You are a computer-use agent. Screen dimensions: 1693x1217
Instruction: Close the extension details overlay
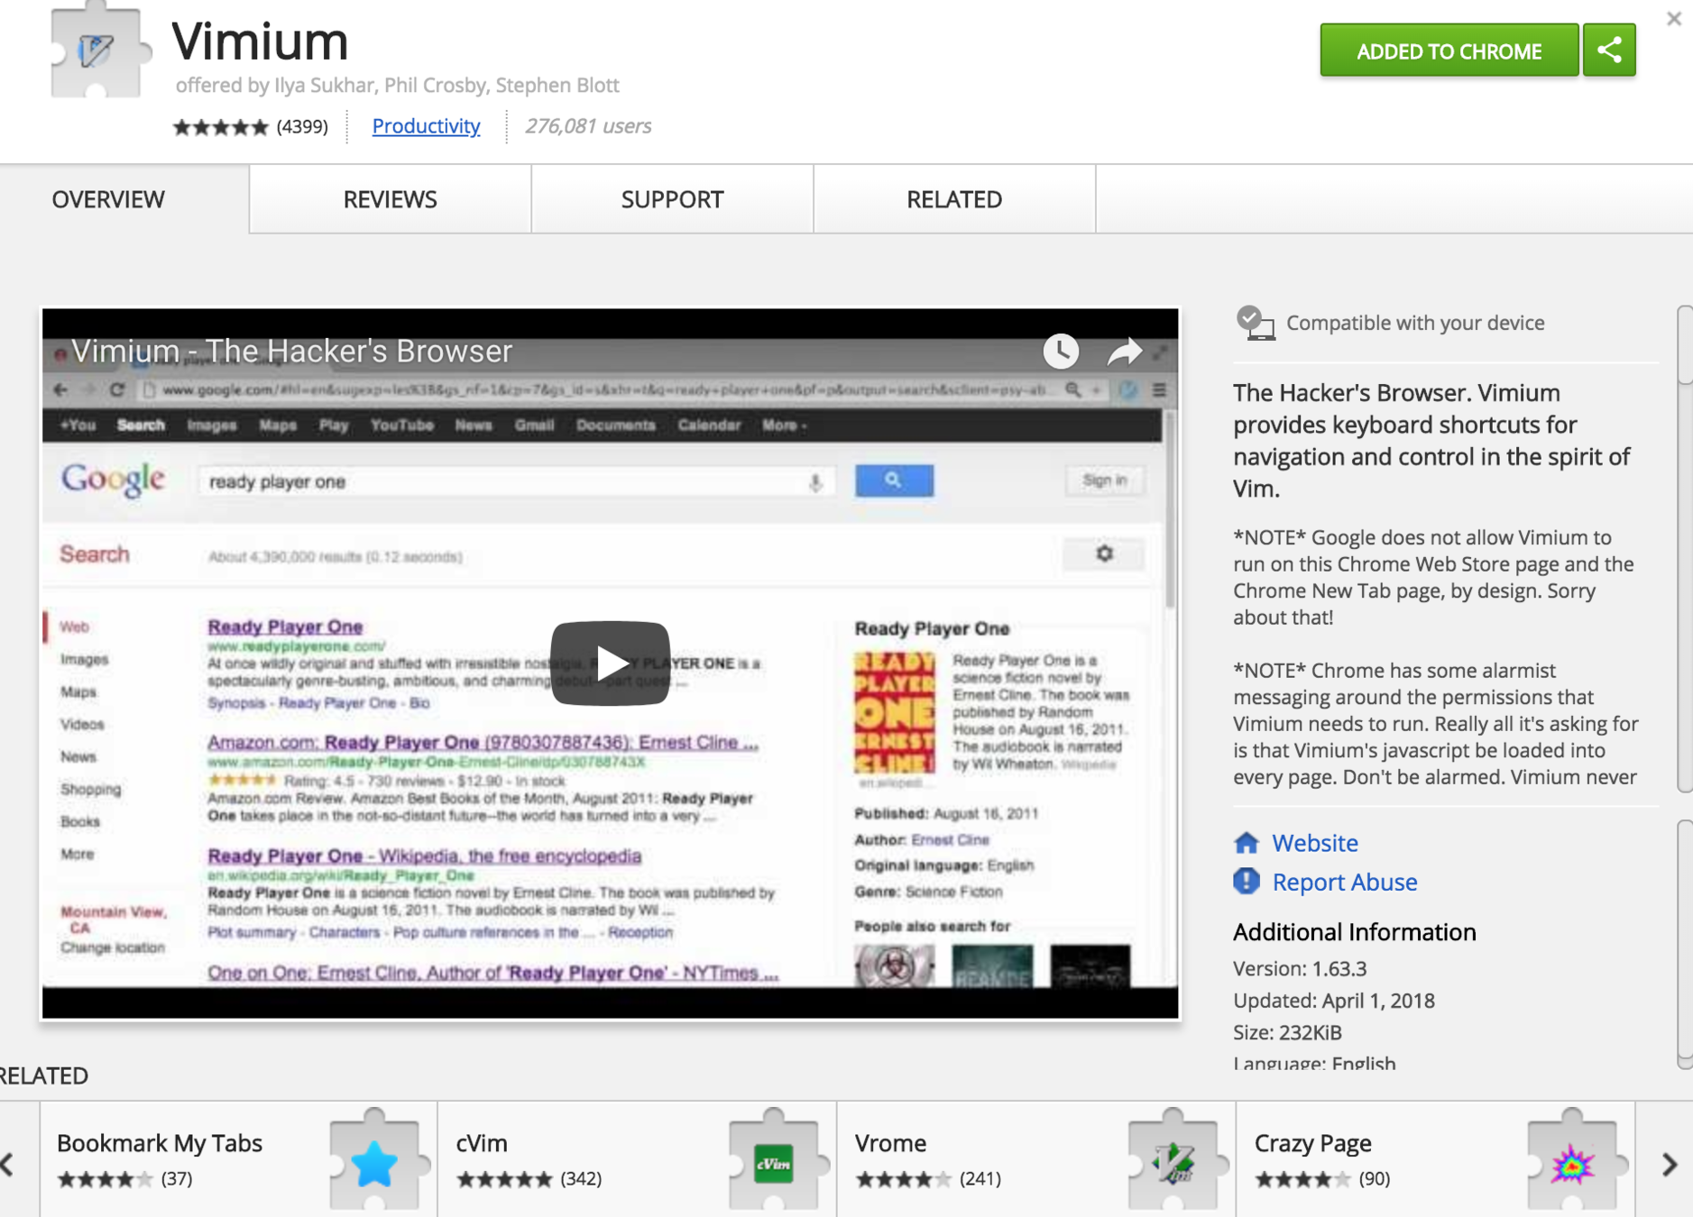tap(1673, 18)
